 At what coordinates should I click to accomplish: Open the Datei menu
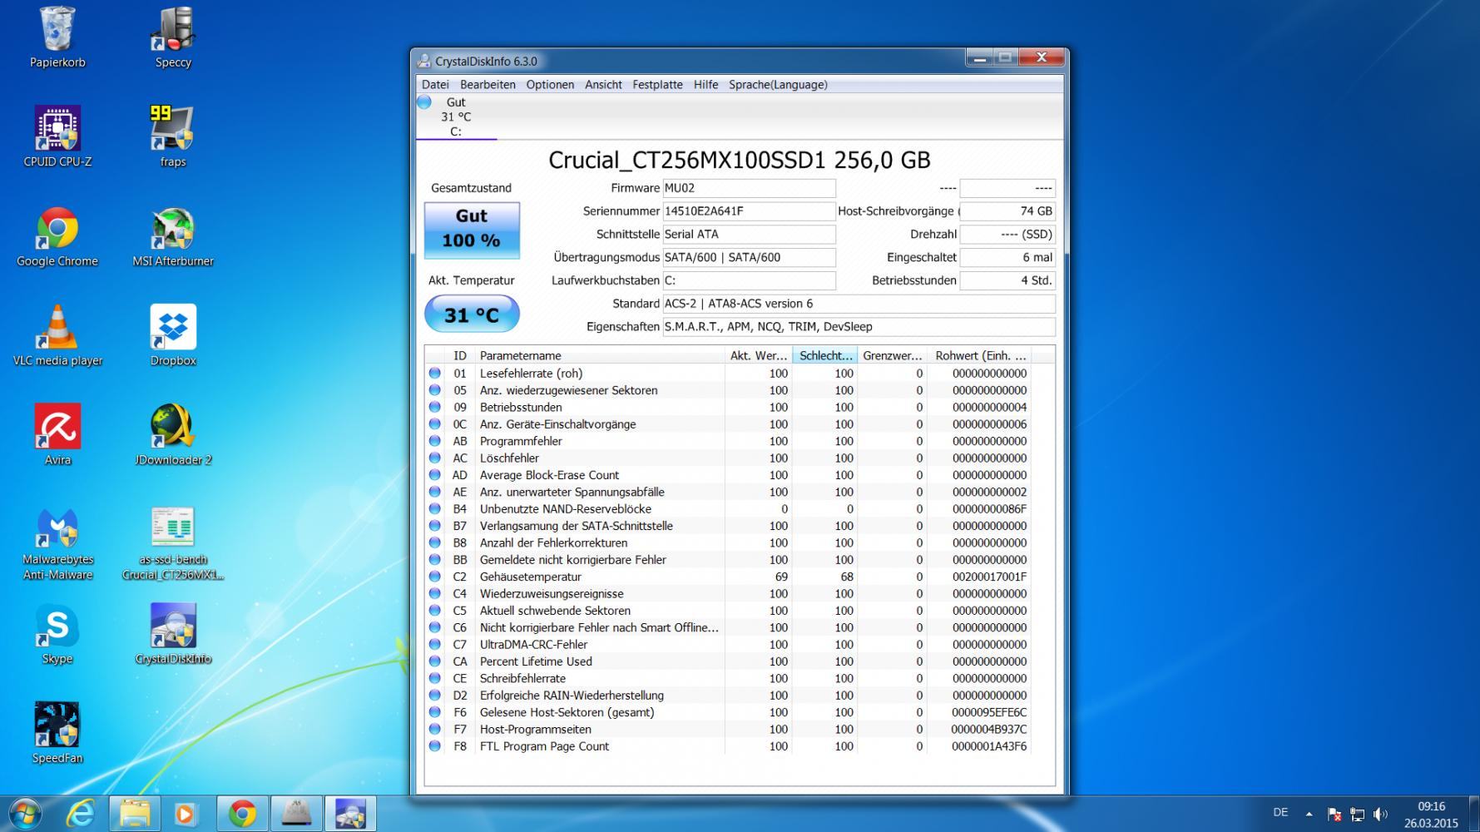435,84
